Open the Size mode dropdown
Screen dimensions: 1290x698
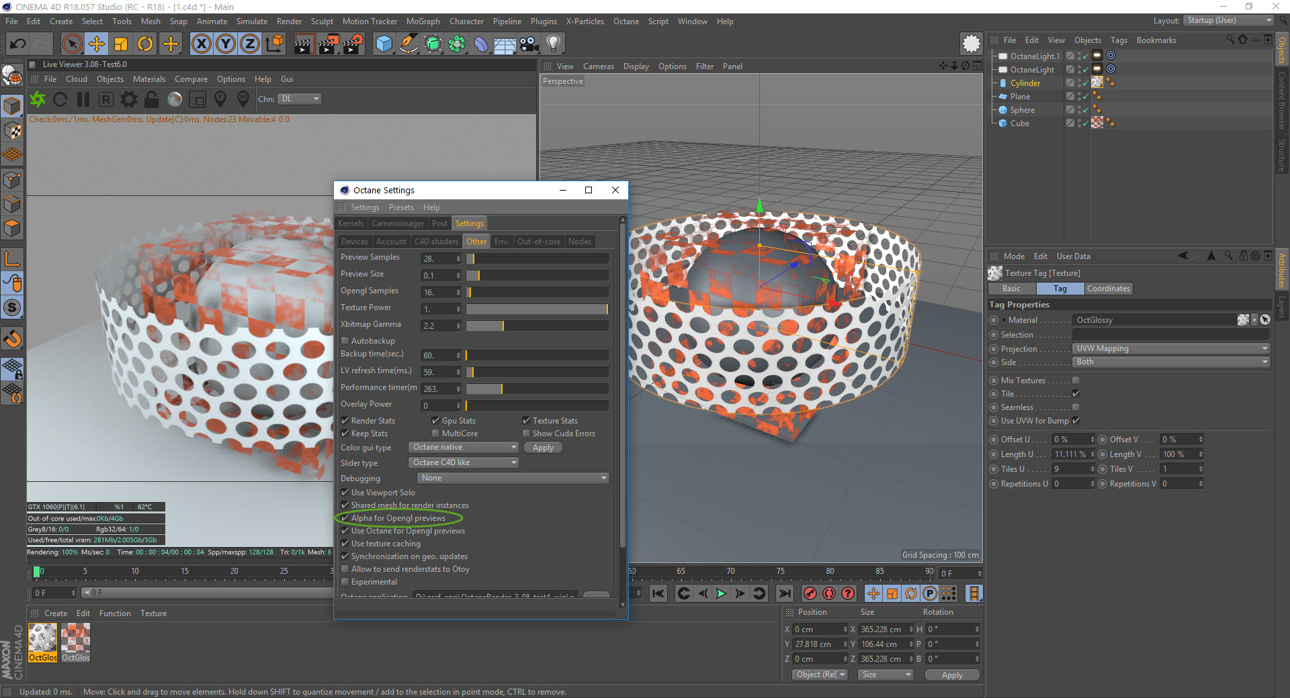886,675
